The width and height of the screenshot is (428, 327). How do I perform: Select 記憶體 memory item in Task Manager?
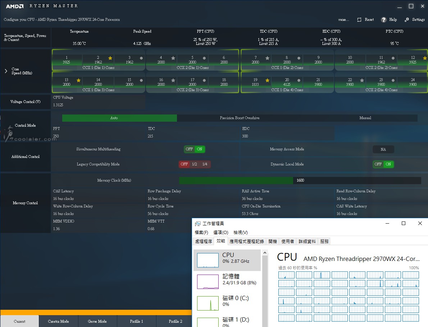click(227, 279)
